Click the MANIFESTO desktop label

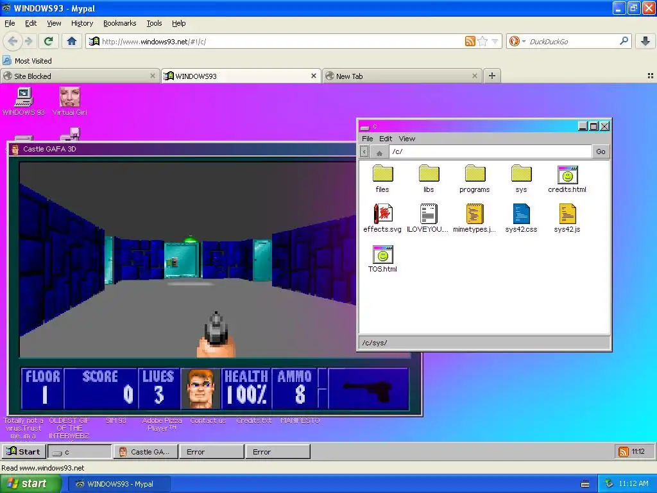300,420
